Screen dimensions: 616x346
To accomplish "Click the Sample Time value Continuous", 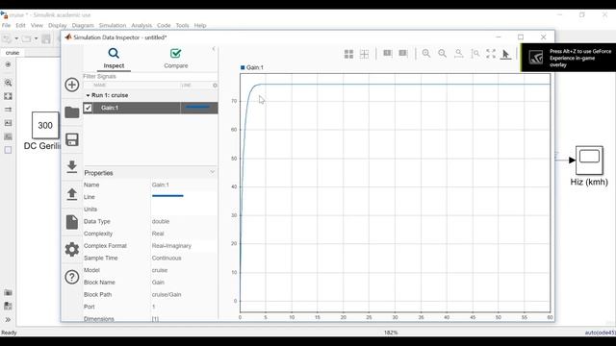I will pos(167,259).
